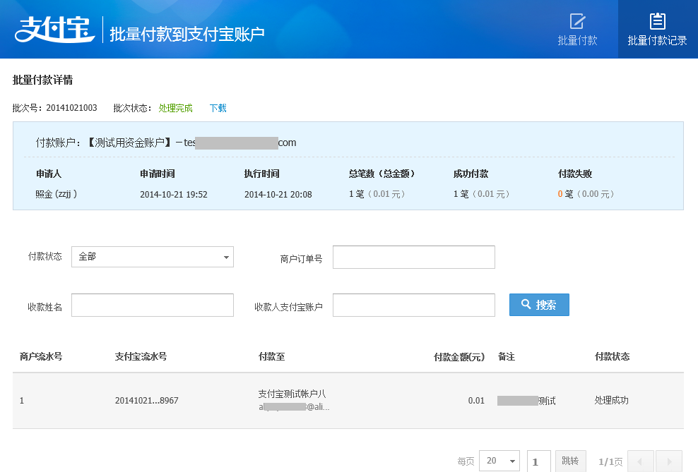Click 备注 column header
698x472 pixels.
506,356
